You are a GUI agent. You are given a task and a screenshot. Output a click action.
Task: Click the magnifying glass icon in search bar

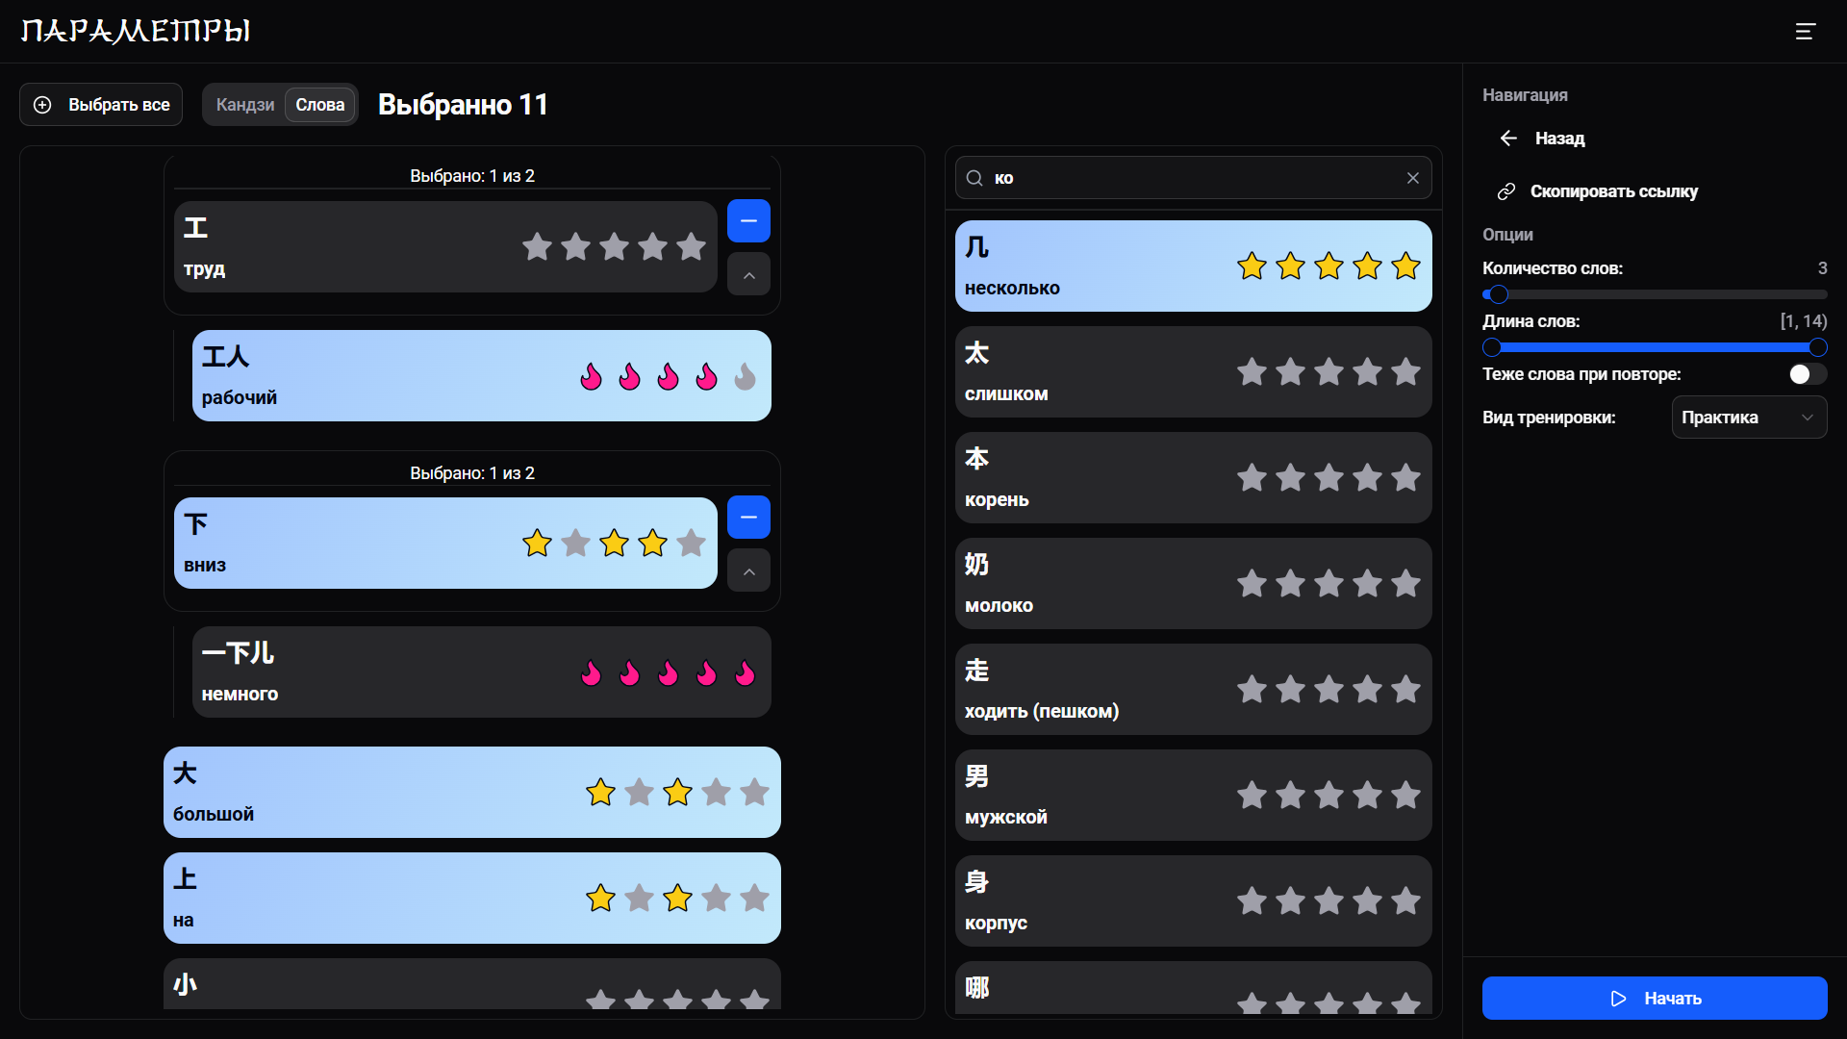coord(975,178)
